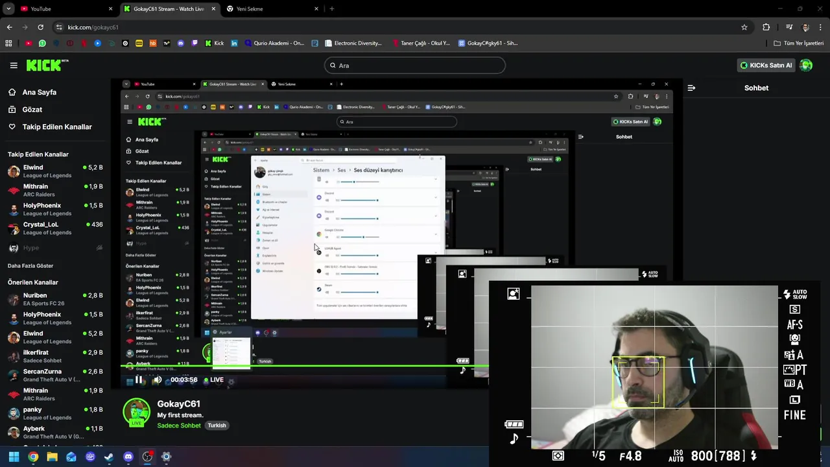Open the offline Hype channel

tap(55, 248)
